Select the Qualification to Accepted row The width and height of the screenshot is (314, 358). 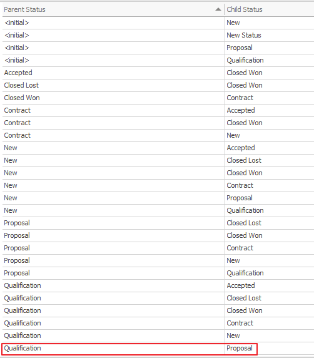(x=158, y=285)
